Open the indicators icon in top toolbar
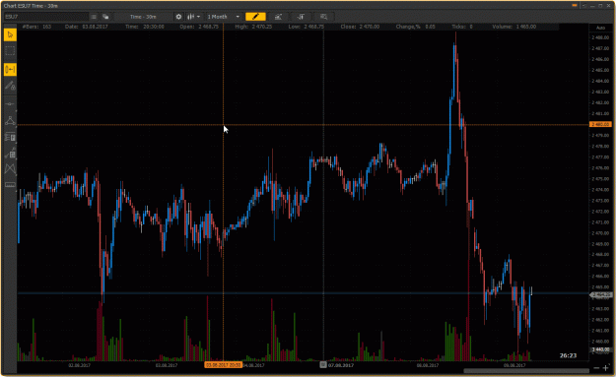 click(278, 17)
